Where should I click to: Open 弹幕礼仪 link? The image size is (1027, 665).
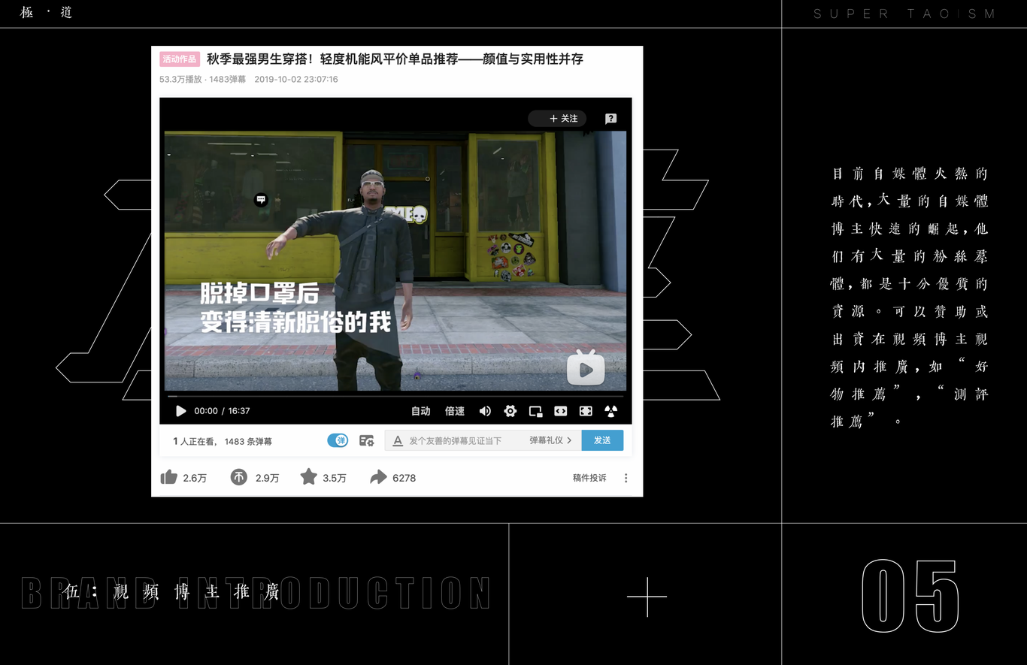pos(550,440)
